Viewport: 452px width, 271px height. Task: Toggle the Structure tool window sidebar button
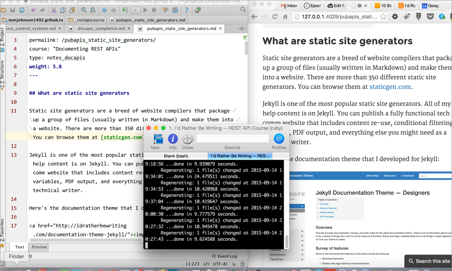(3, 74)
